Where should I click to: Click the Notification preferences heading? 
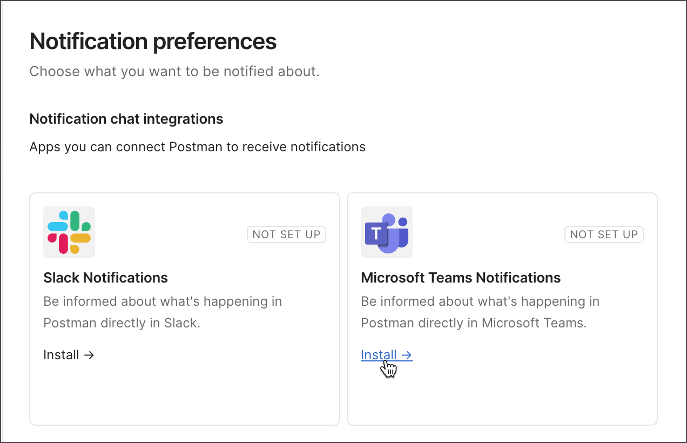[x=153, y=42]
